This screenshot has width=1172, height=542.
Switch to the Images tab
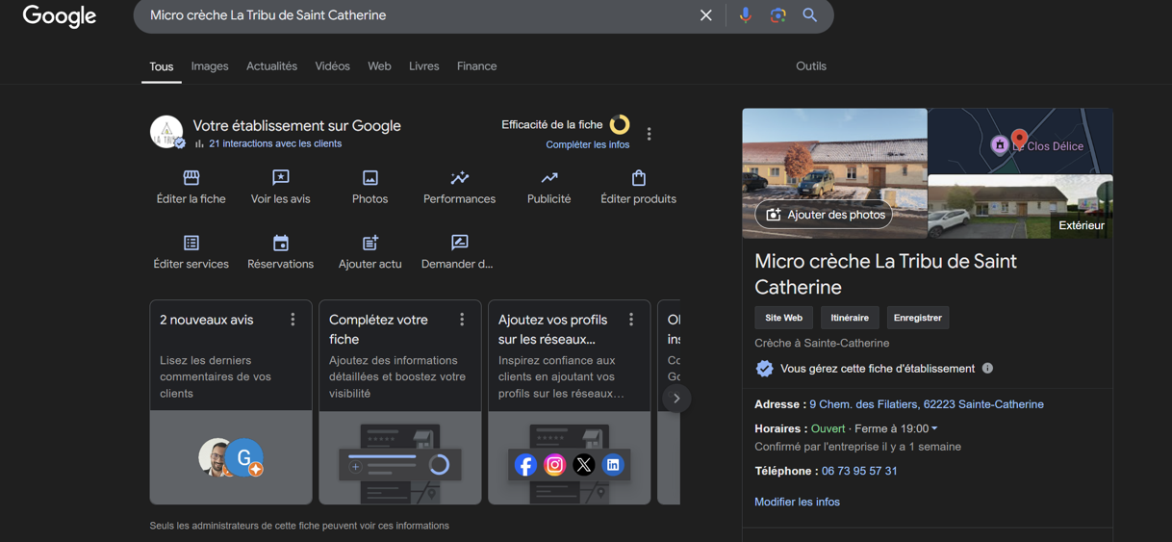click(x=210, y=66)
